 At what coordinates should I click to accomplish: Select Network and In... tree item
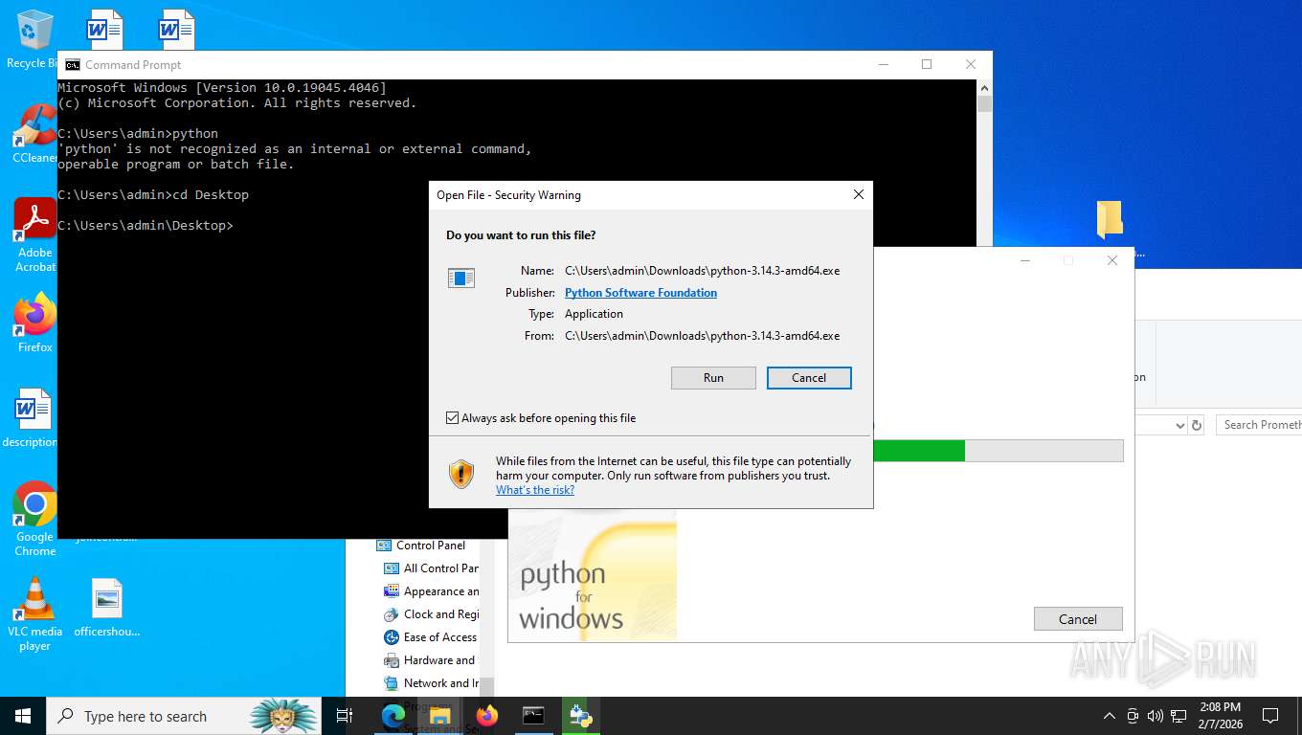click(x=440, y=683)
